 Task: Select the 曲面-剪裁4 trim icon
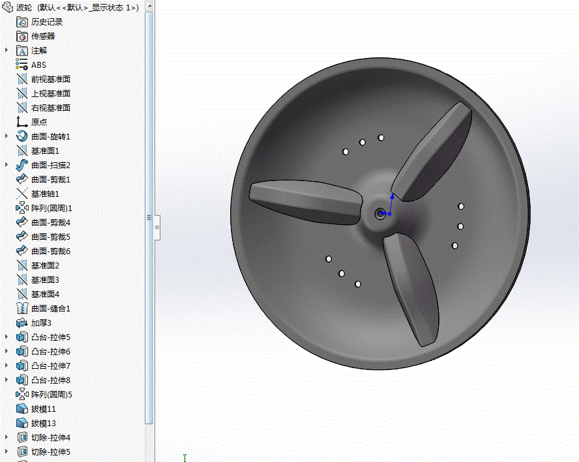22,222
